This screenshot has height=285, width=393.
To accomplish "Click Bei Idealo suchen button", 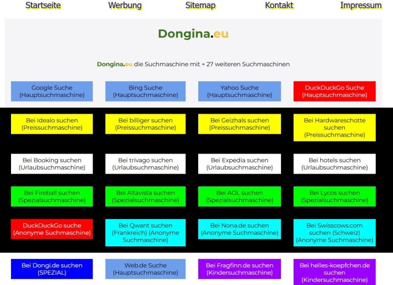I will pos(52,124).
